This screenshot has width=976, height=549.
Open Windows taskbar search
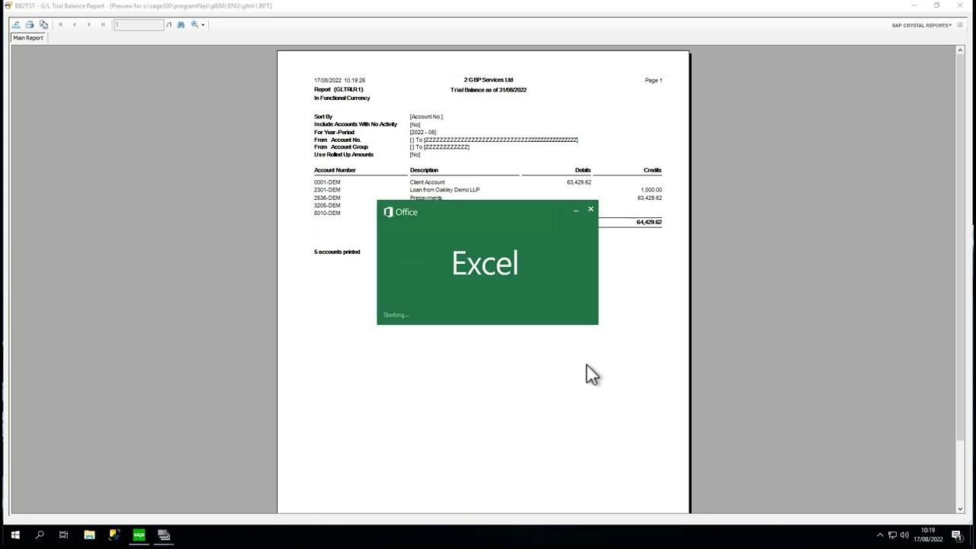pyautogui.click(x=40, y=535)
